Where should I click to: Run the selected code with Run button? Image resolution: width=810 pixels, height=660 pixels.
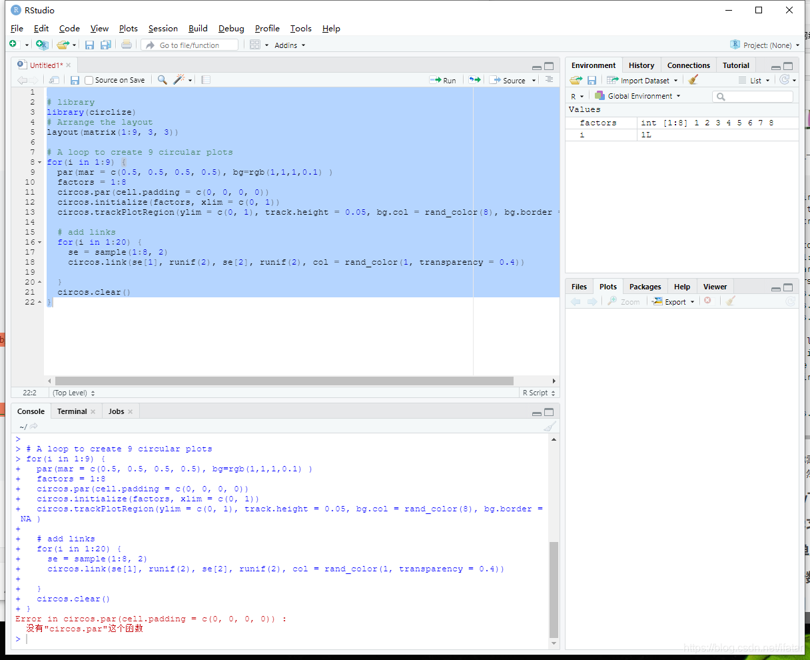tap(444, 80)
